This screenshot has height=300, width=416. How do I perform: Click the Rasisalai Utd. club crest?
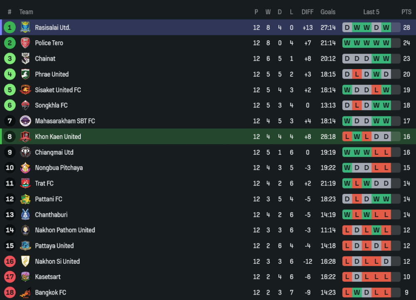point(25,27)
